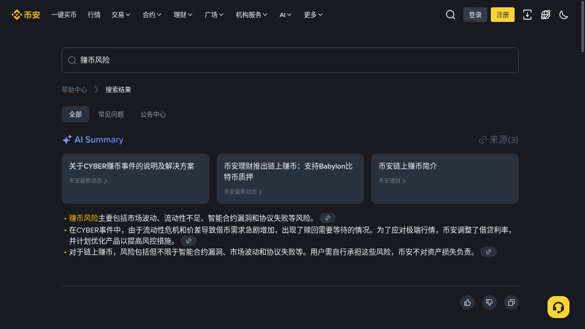Click the Binance 币安 logo
The height and width of the screenshot is (329, 585).
(26, 15)
